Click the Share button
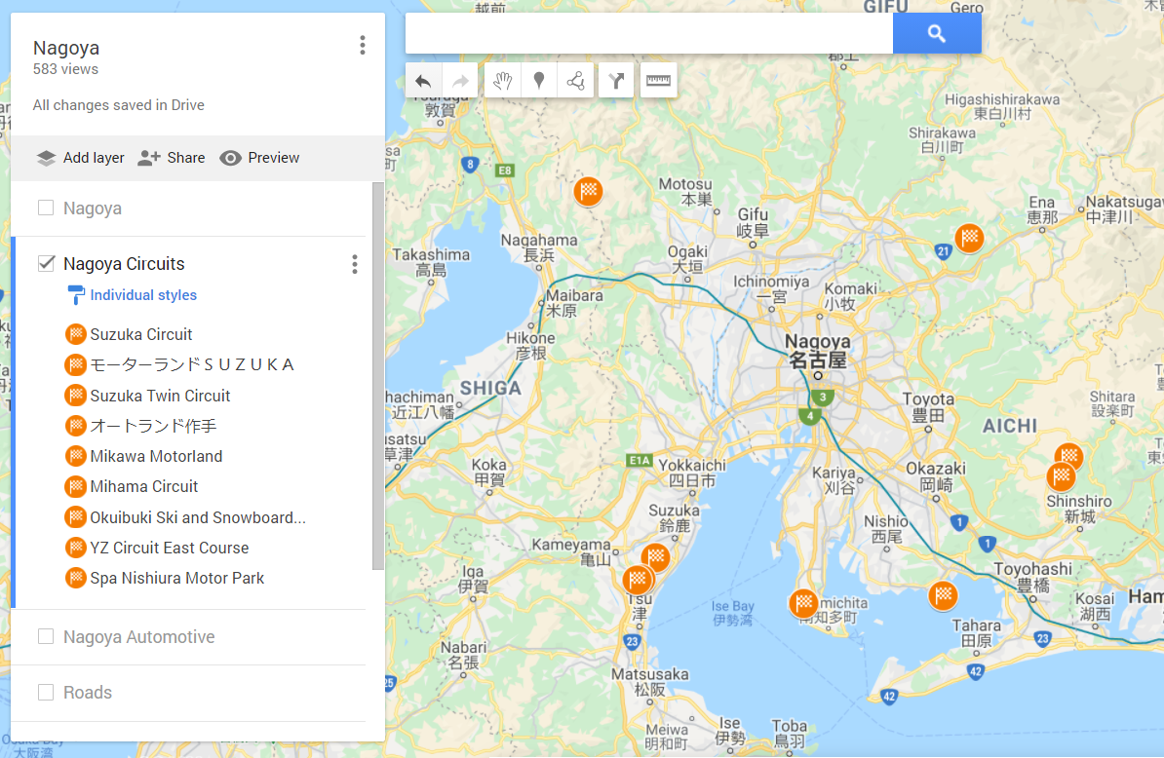Viewport: 1164px width, 758px height. tap(171, 157)
